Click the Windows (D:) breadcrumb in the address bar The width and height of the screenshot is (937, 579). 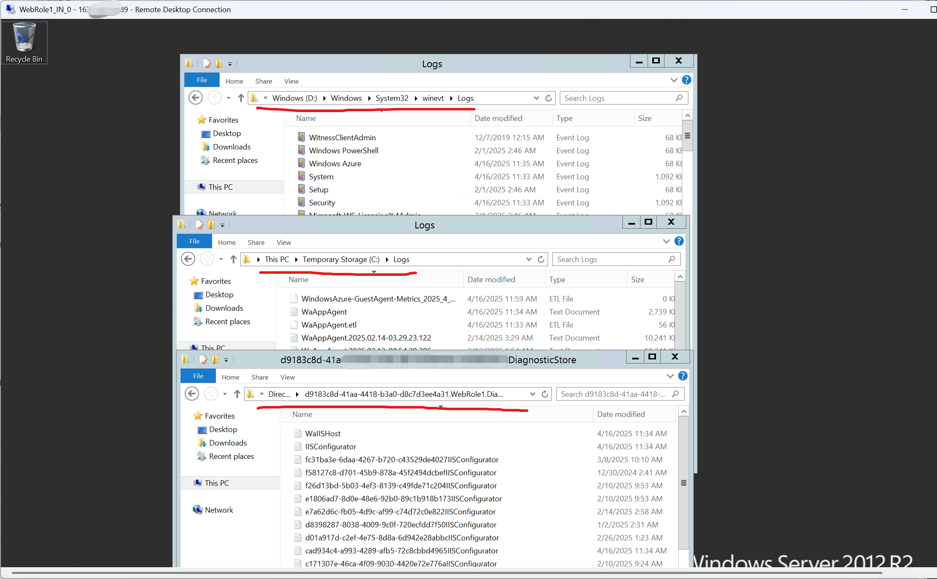pos(294,98)
